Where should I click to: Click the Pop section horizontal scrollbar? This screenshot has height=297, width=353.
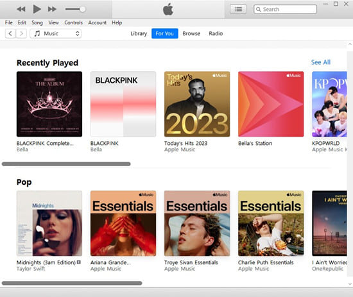(72, 283)
